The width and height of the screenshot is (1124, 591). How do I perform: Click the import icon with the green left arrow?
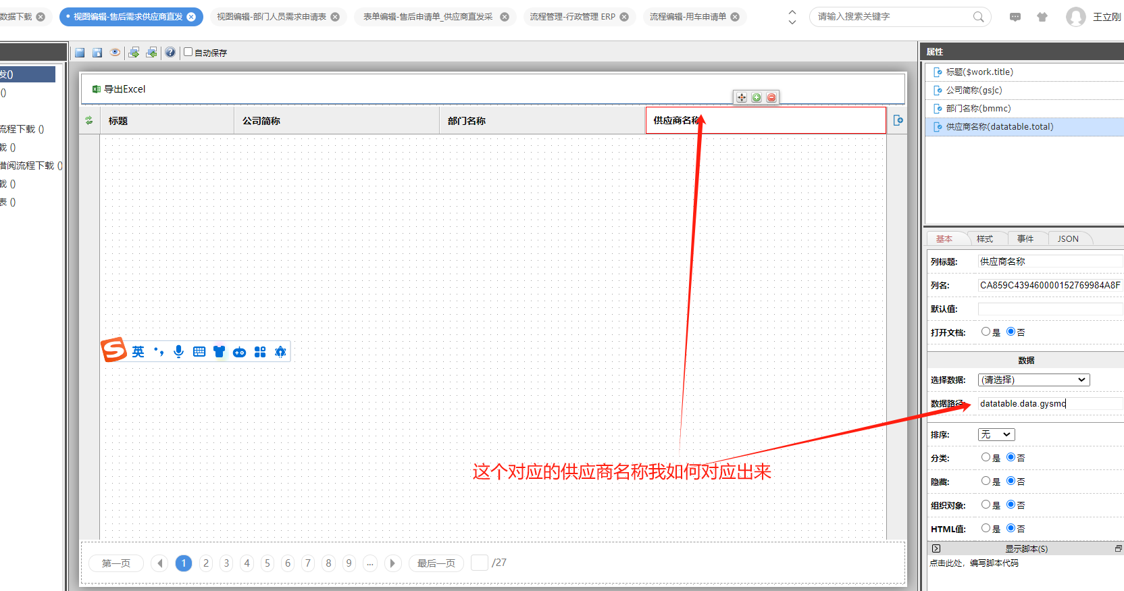pos(151,52)
